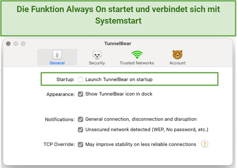Minimize the TunnelBear window
237x168 pixels.
tap(16, 44)
